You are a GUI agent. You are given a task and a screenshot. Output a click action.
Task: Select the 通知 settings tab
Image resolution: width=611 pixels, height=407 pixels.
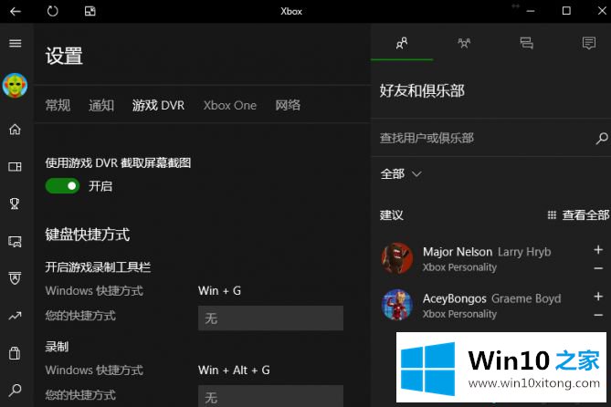[101, 105]
